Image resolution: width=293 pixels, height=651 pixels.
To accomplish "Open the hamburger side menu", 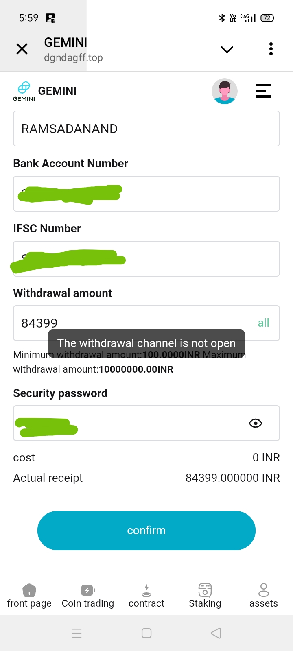I will click(x=264, y=91).
